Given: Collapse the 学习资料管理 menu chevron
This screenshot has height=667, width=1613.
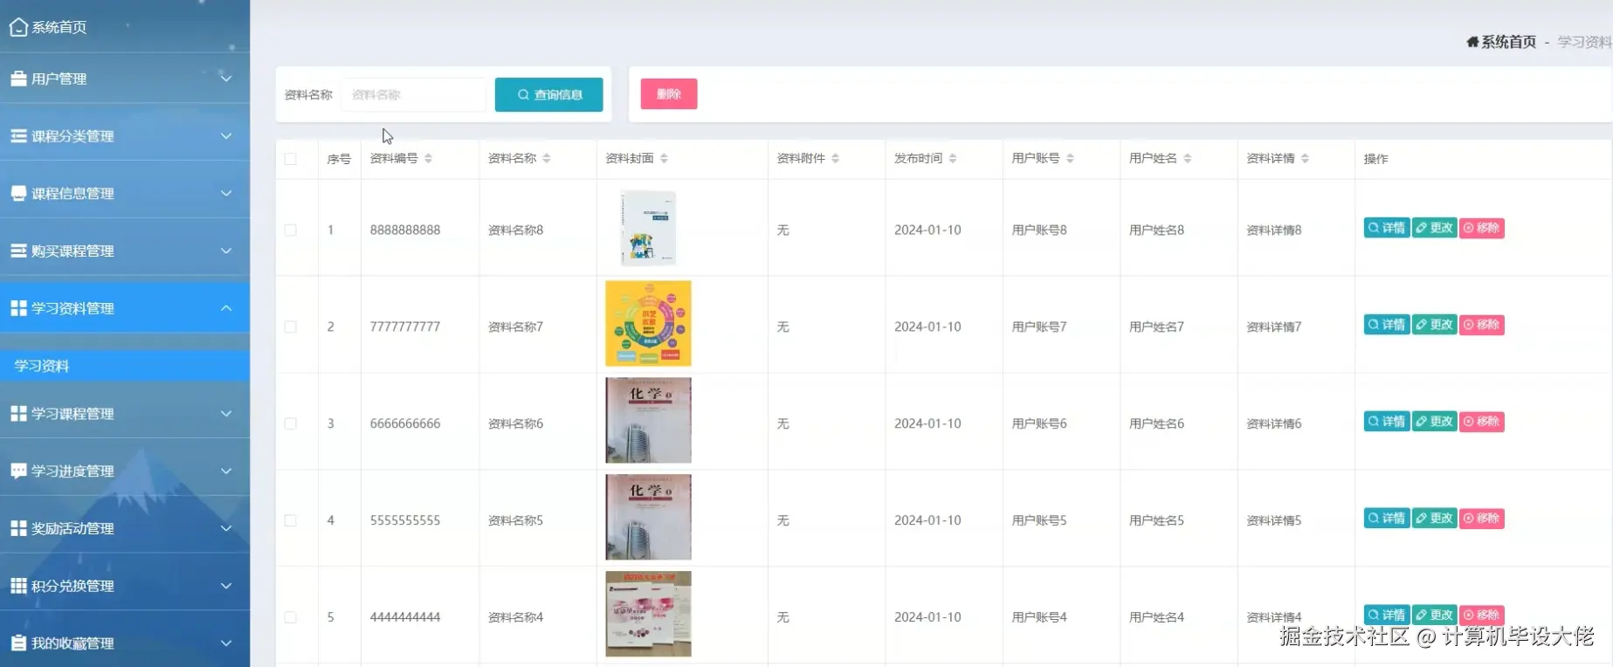Looking at the screenshot, I should 226,308.
